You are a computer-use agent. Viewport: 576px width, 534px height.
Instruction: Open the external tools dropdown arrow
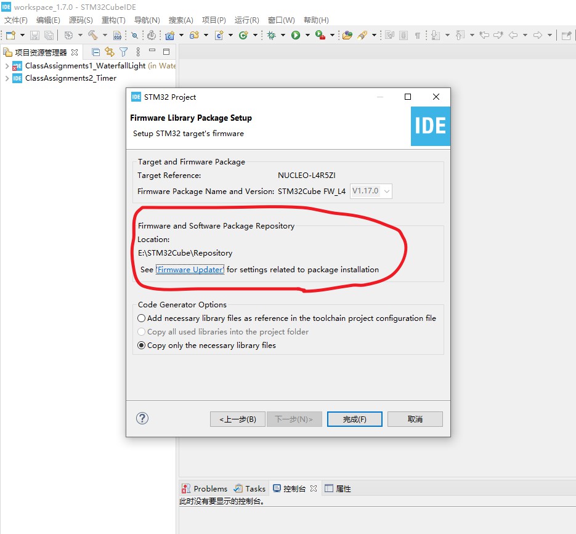click(x=332, y=35)
